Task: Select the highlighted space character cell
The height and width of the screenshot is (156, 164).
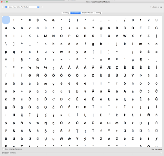Action: 6,20
